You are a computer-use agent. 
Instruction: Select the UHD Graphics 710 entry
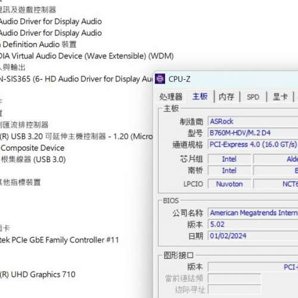click(38, 275)
